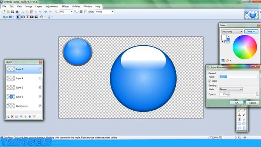Select the Conical gradient type icon
The image size is (261, 147).
tap(36, 17)
